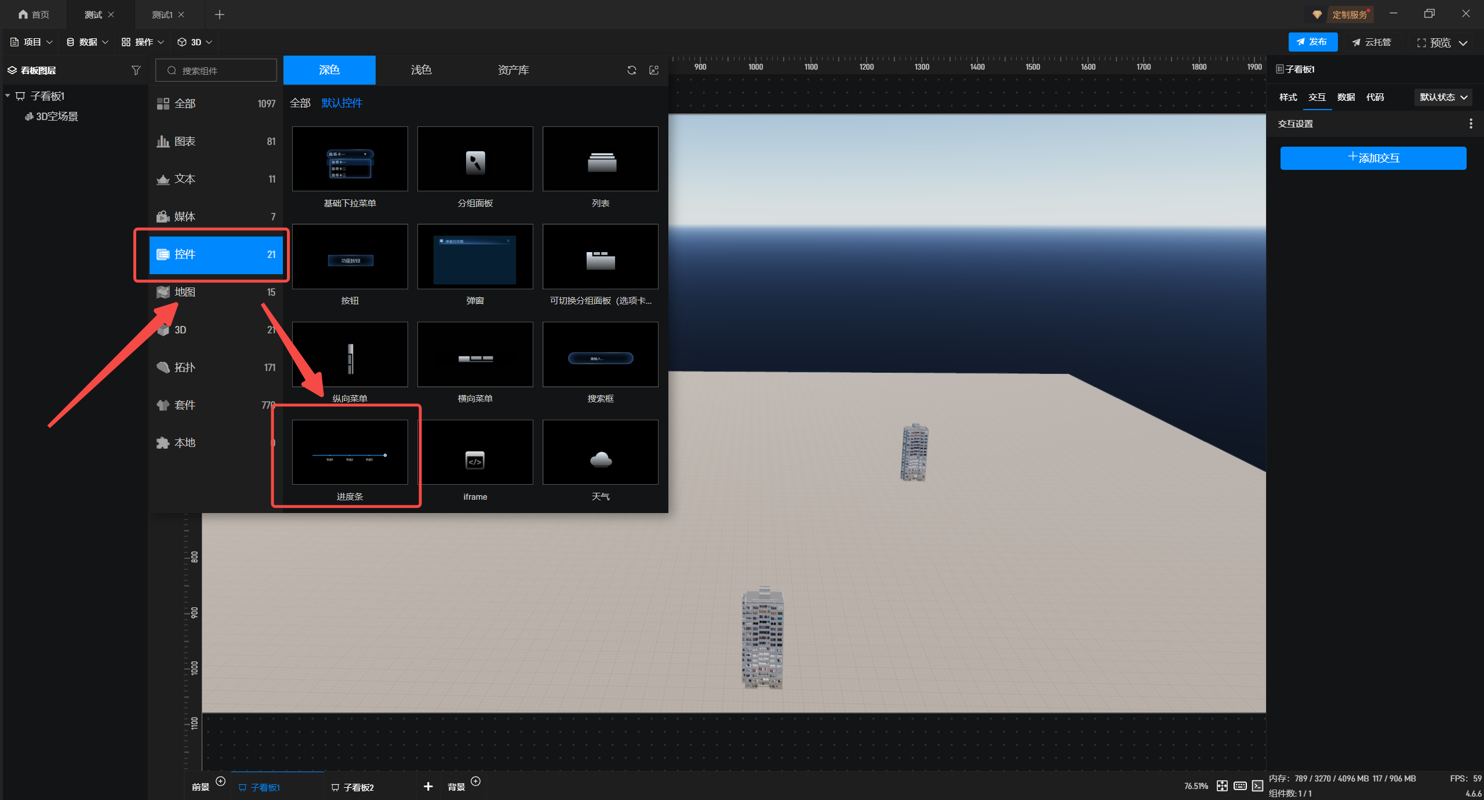Open the 数据 menu in toolbar
Viewport: 1484px width, 800px height.
[87, 42]
